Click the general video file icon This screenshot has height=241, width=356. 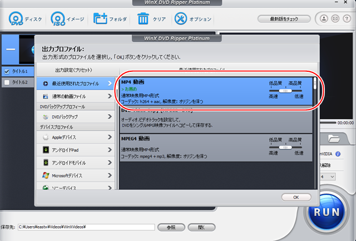point(46,96)
